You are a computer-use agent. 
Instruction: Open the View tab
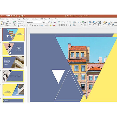(x=57, y=19)
